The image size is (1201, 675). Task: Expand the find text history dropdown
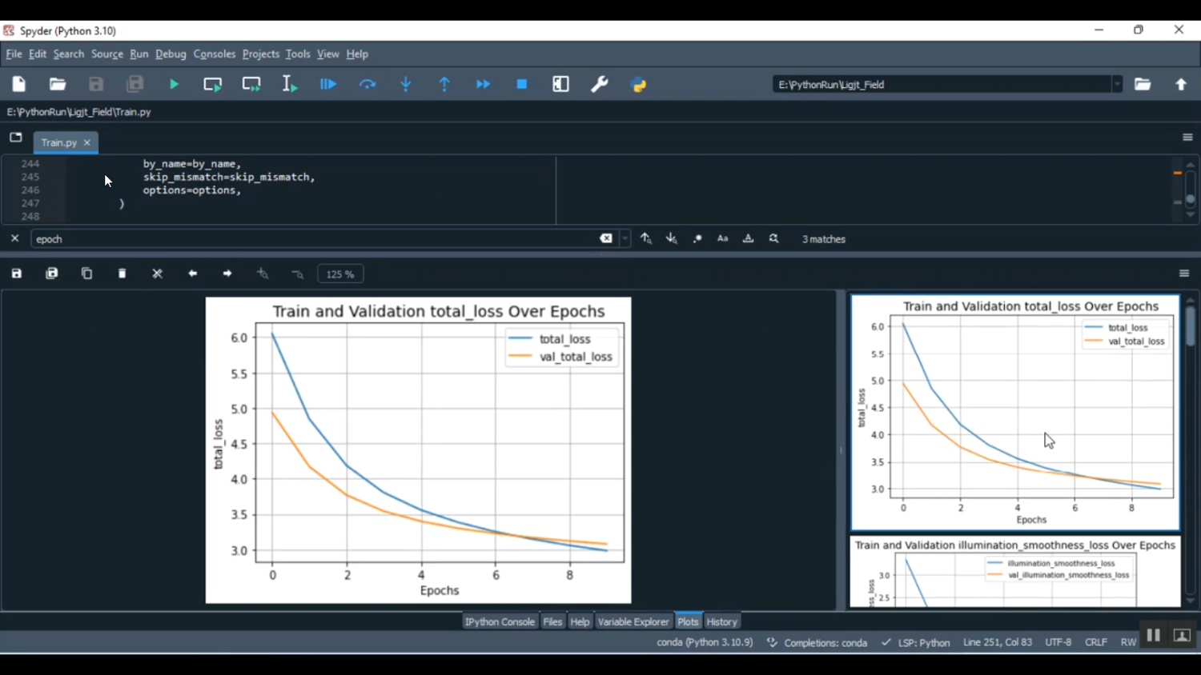(625, 239)
